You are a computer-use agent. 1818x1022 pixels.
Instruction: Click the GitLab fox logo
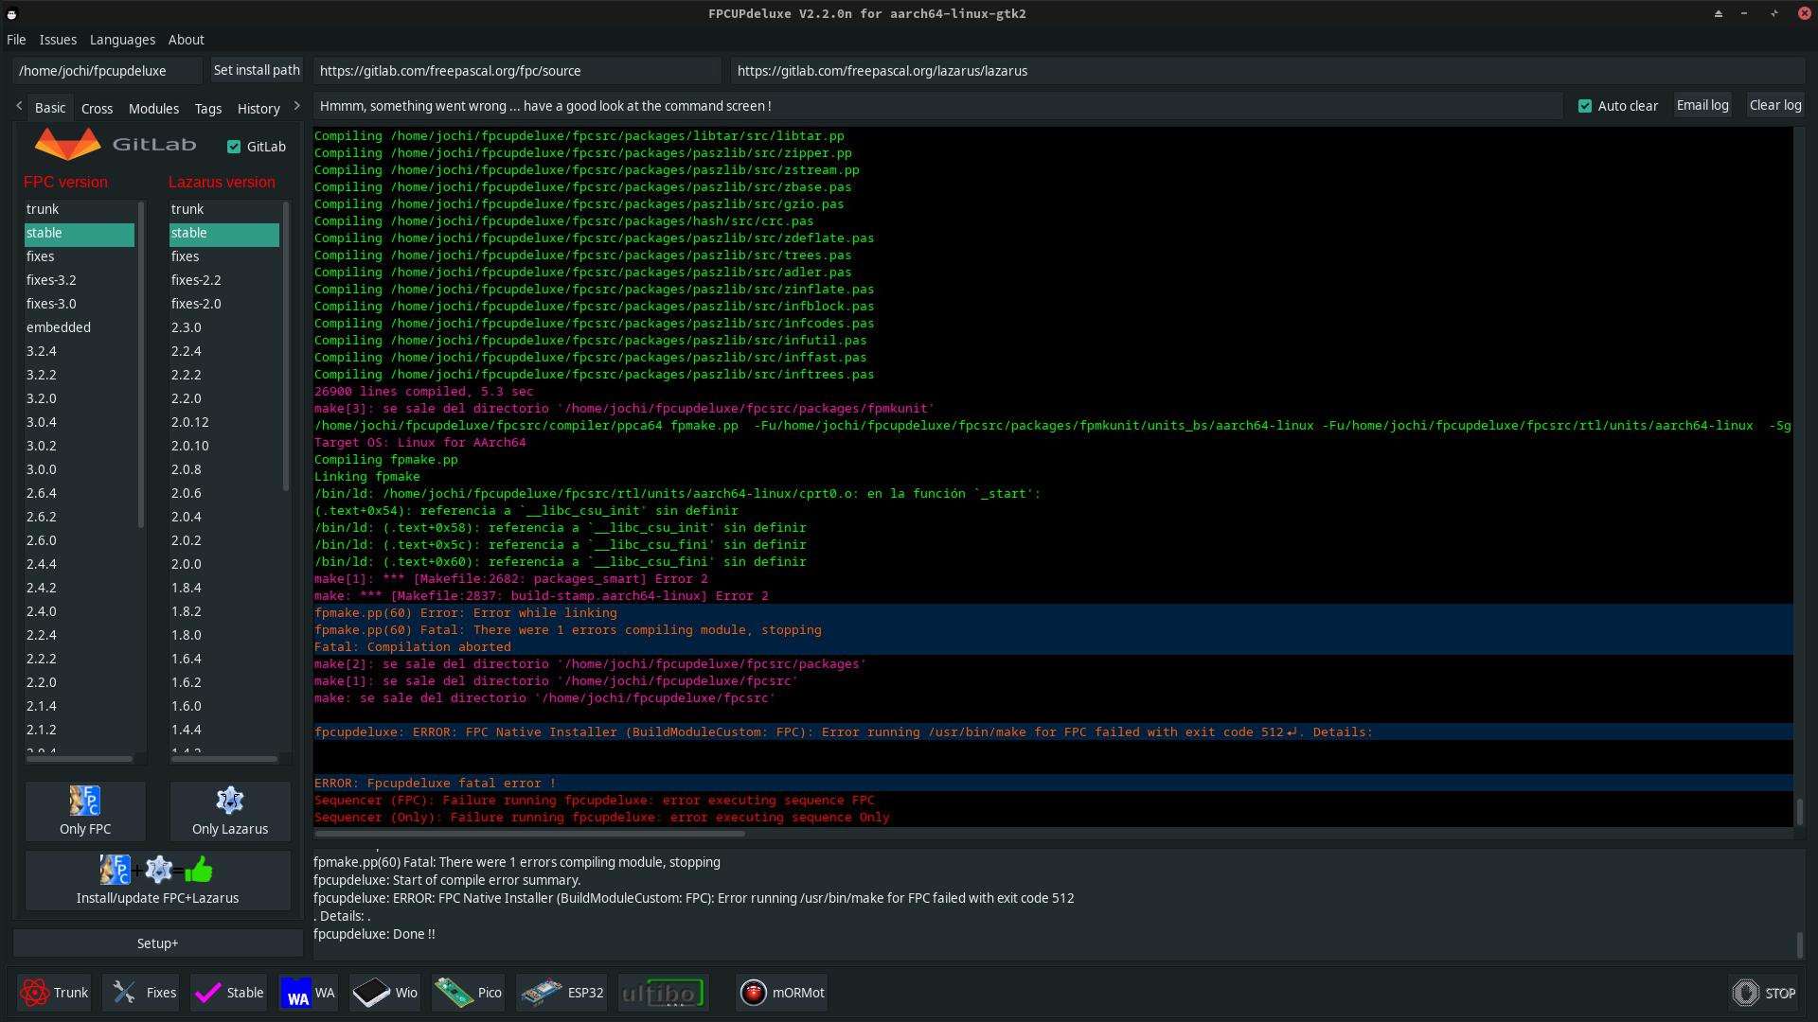[67, 145]
